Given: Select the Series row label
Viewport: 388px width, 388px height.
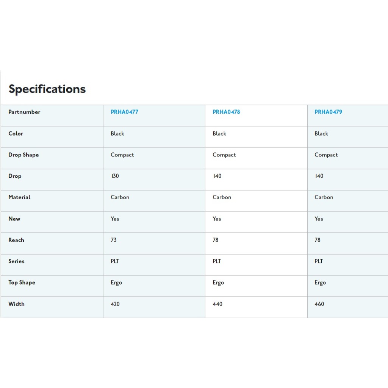Looking at the screenshot, I should pyautogui.click(x=16, y=261).
